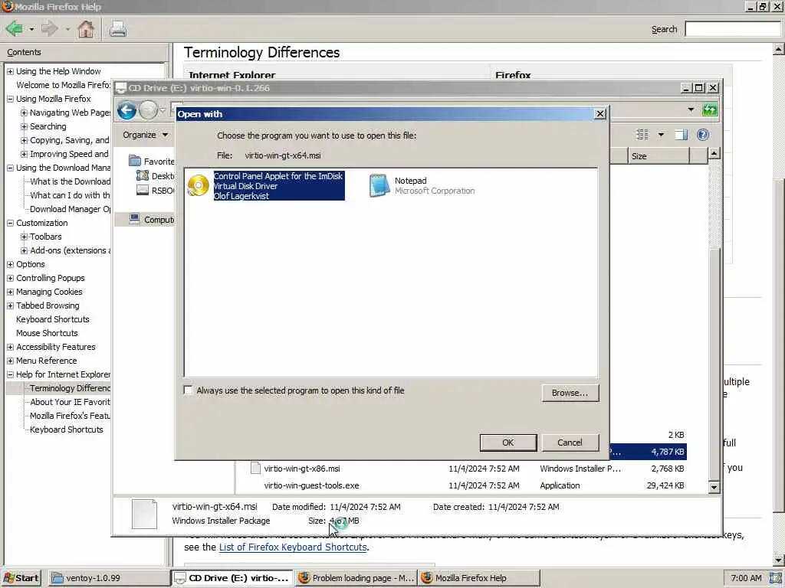This screenshot has height=588, width=785.
Task: Collapse Help for Internet Explorer Users node
Action: pyautogui.click(x=10, y=374)
